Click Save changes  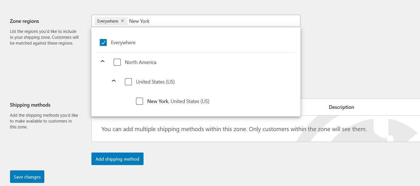pyautogui.click(x=27, y=177)
